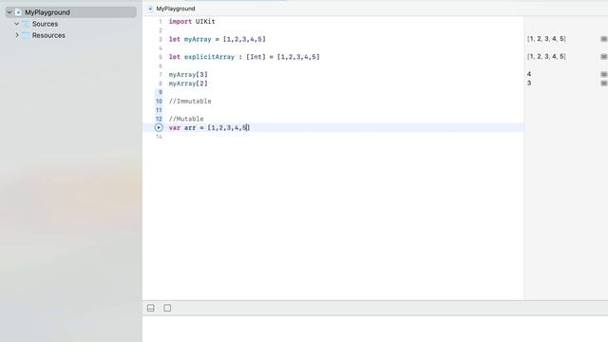Show result inline for myArray line
The width and height of the screenshot is (608, 342).
604,39
